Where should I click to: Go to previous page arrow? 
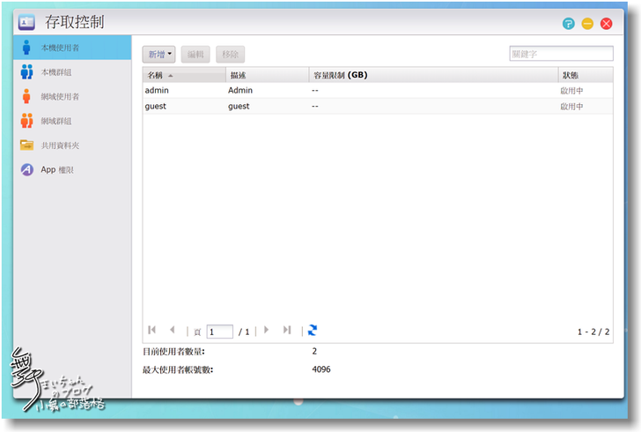[x=172, y=330]
